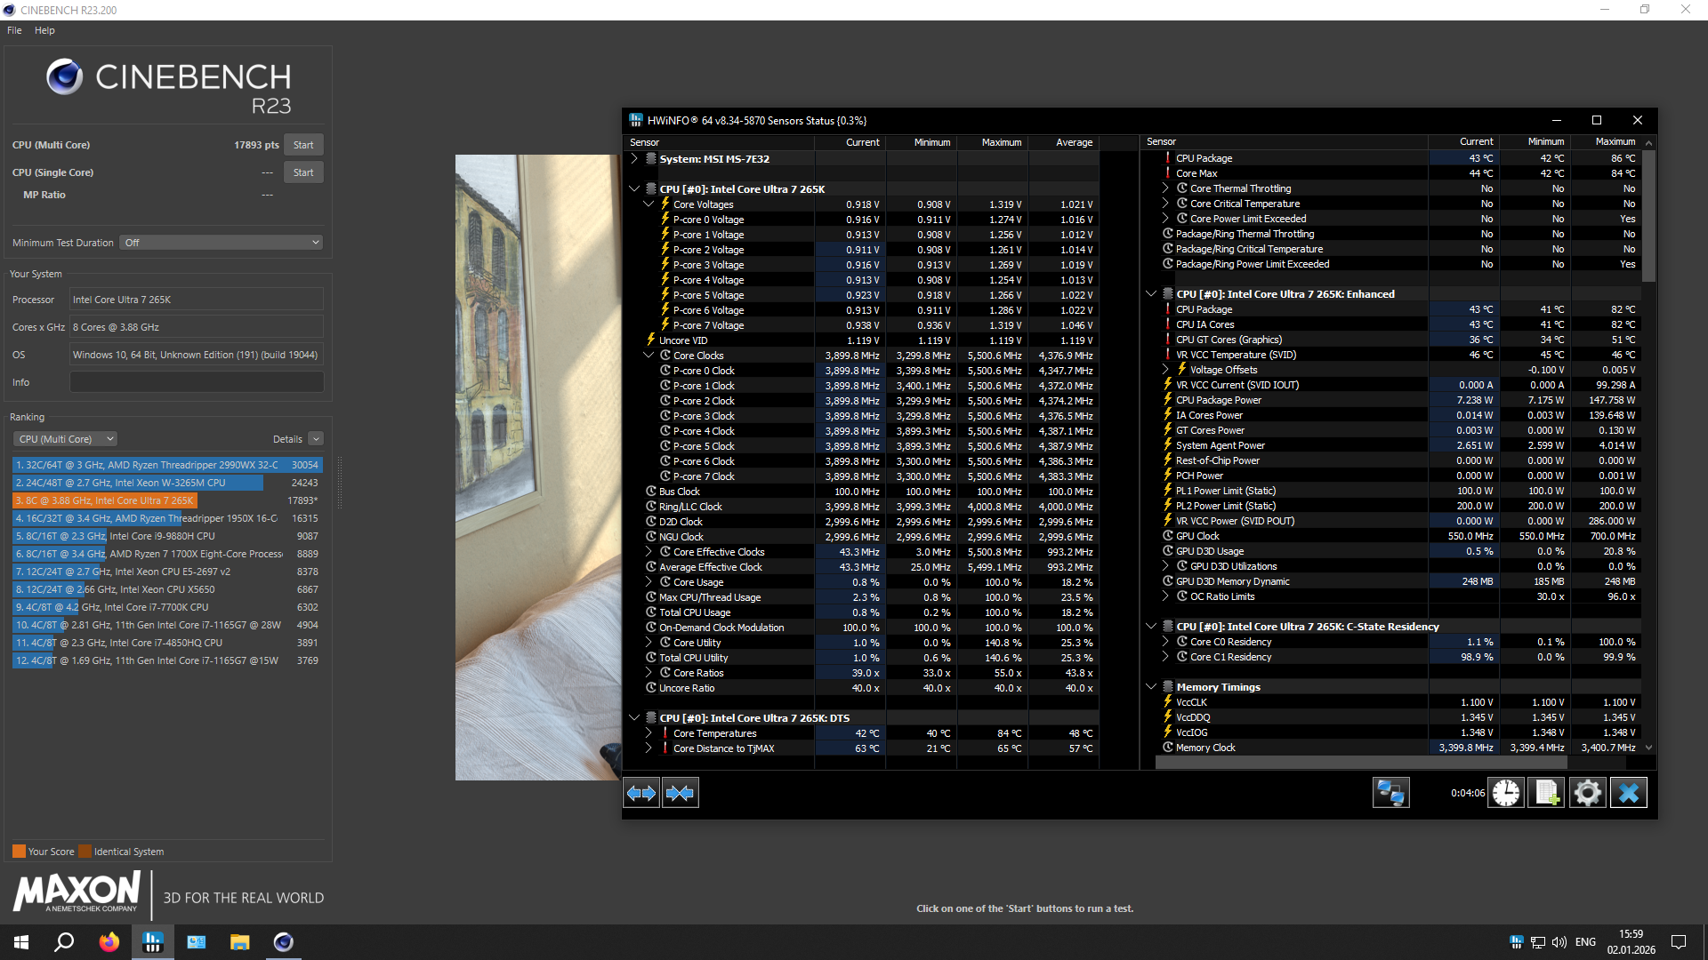Click the empty Info input field

pyautogui.click(x=197, y=382)
